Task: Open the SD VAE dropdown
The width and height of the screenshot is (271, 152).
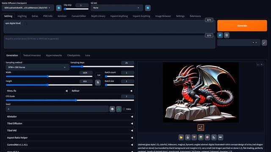Action: coord(117,8)
